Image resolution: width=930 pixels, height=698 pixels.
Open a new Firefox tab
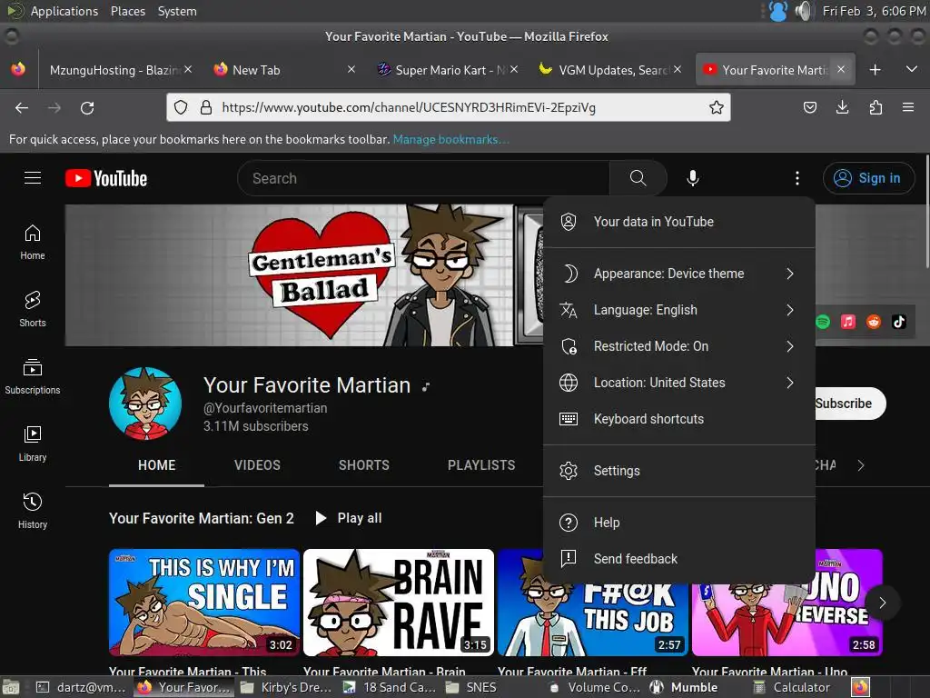click(x=875, y=69)
